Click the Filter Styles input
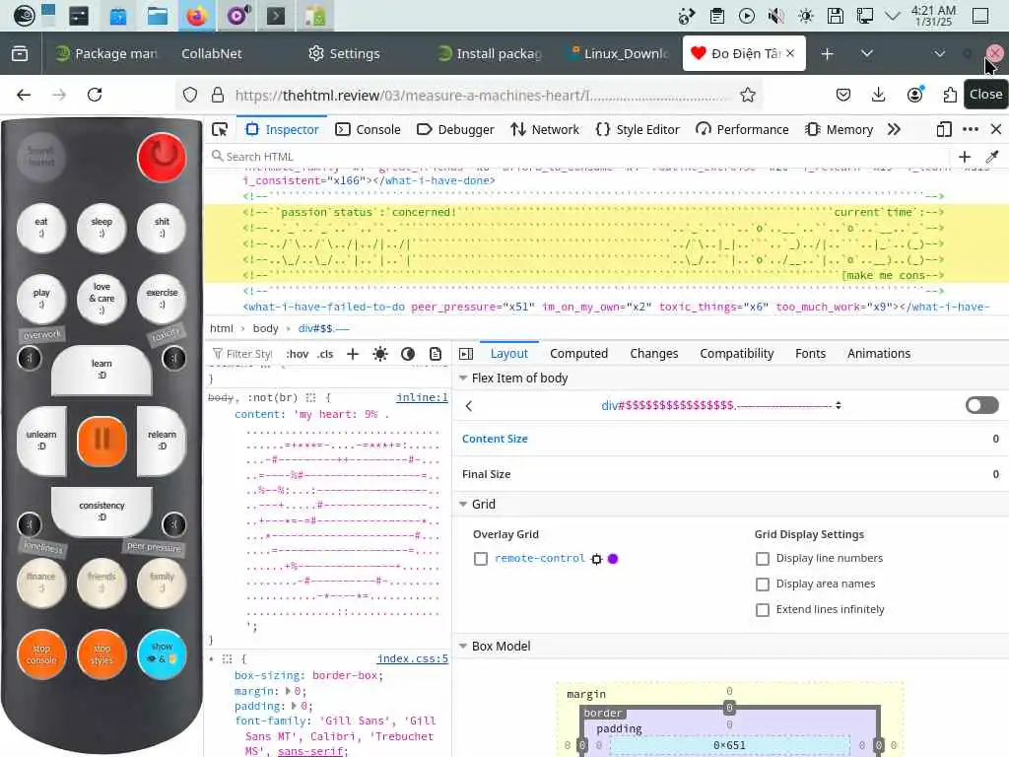This screenshot has height=757, width=1009. [x=243, y=354]
